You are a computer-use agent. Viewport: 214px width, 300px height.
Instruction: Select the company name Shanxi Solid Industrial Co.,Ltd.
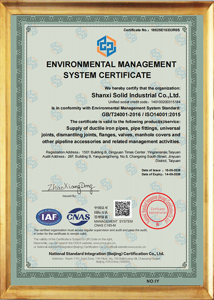(x=136, y=95)
